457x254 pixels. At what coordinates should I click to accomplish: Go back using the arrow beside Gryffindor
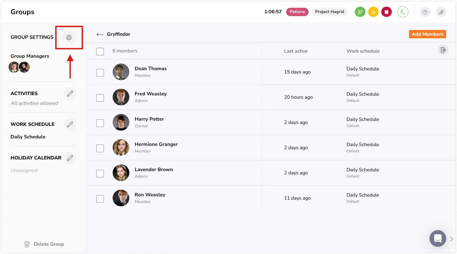[x=100, y=34]
